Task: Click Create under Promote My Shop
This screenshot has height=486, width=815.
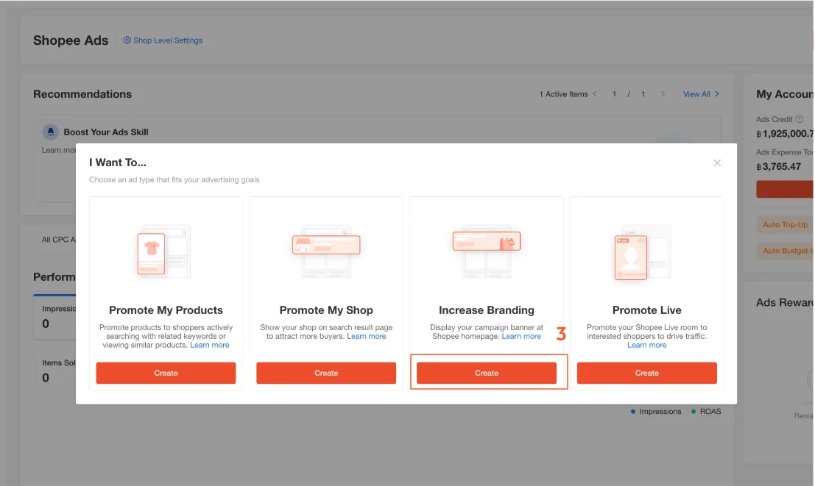Action: click(x=326, y=373)
